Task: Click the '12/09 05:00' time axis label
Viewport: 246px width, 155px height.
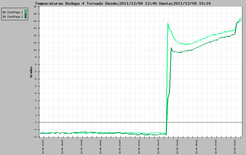Action: point(197,147)
